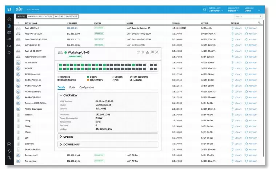The image size is (276, 169).
Task: Locate the Attic-US-16-150W switch
Action: point(236,34)
